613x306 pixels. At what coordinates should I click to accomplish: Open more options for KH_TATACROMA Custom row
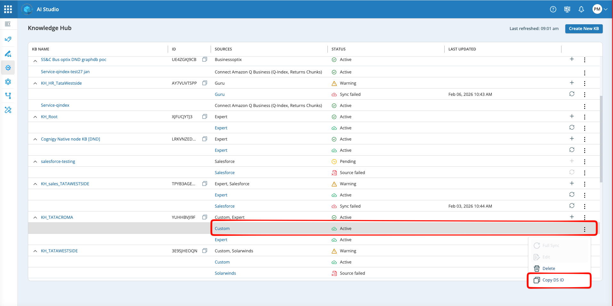coord(585,229)
